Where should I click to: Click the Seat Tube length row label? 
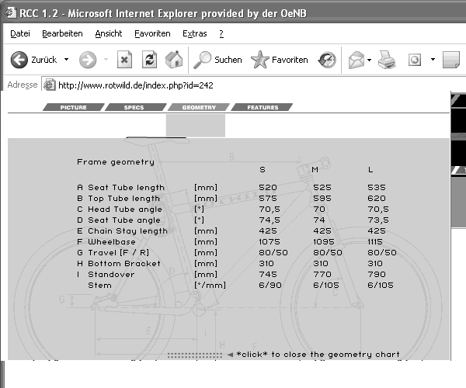(126, 188)
